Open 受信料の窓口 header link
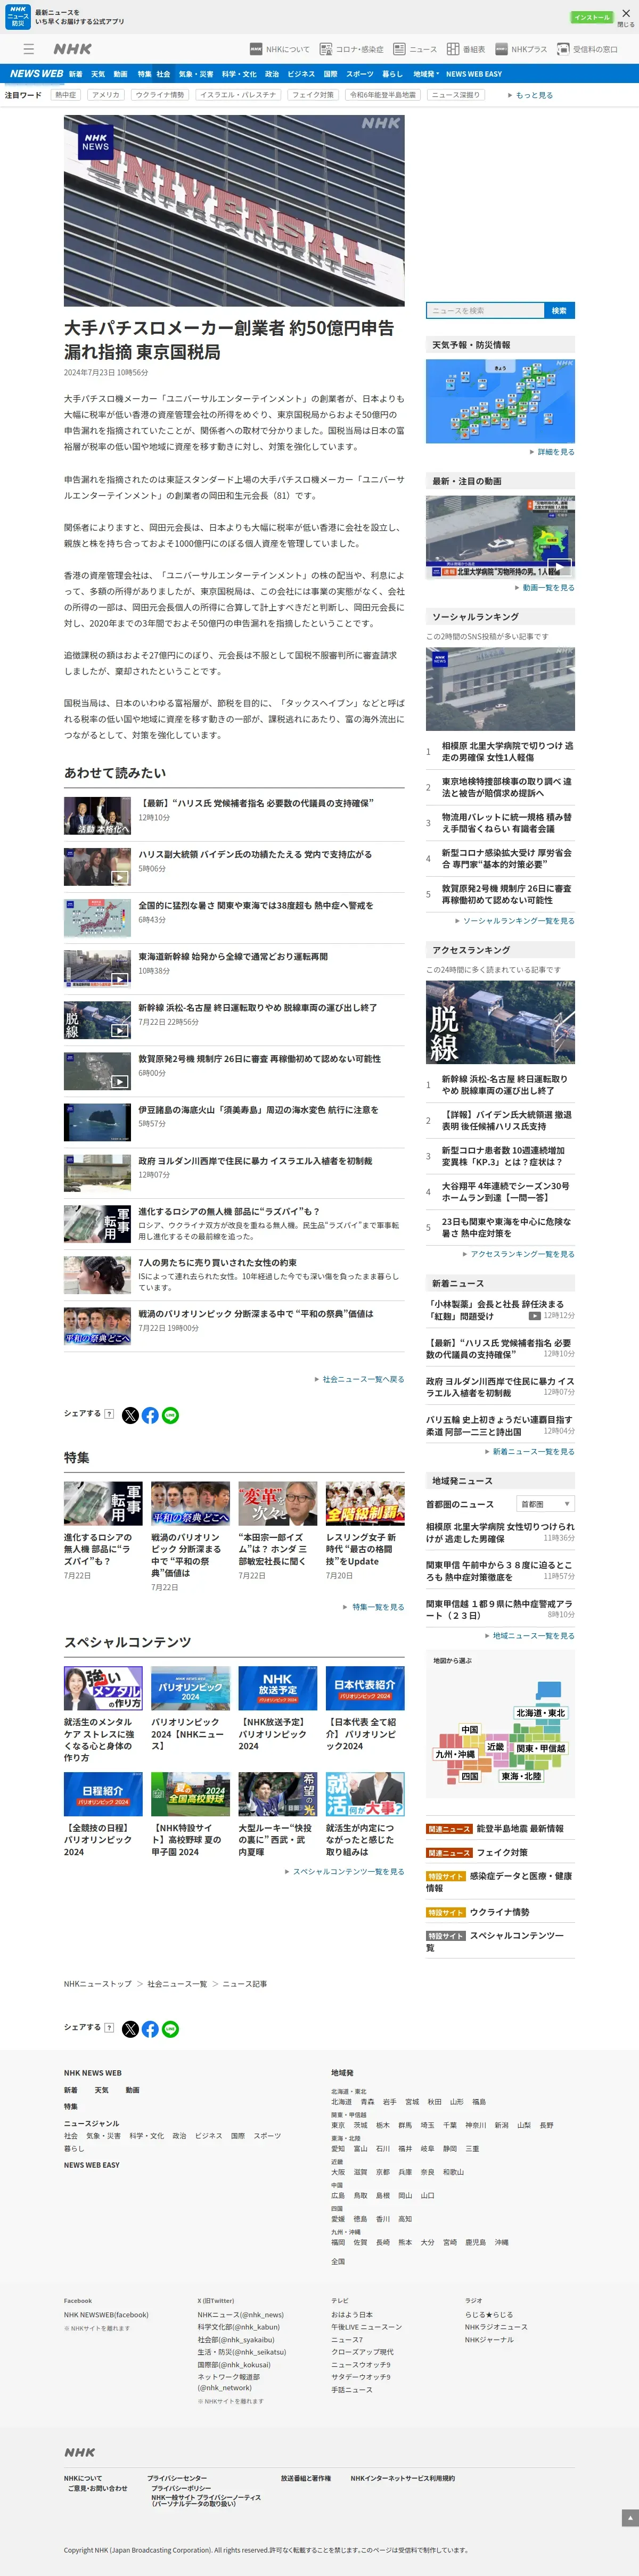Image resolution: width=639 pixels, height=2576 pixels. pos(588,49)
